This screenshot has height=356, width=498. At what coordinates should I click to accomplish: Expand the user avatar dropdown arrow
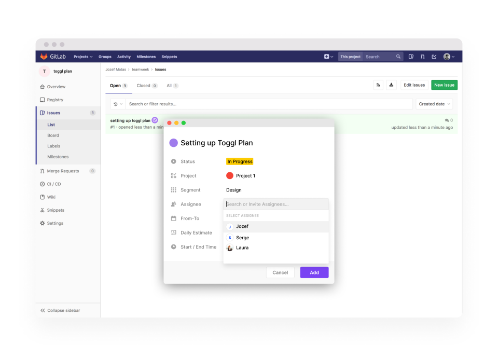453,57
